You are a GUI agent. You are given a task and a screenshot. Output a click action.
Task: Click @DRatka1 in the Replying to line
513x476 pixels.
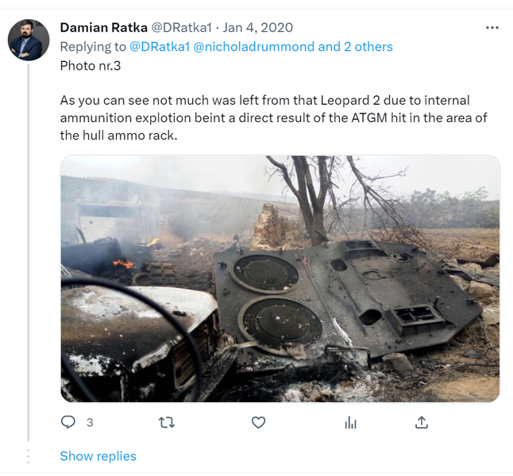click(157, 47)
